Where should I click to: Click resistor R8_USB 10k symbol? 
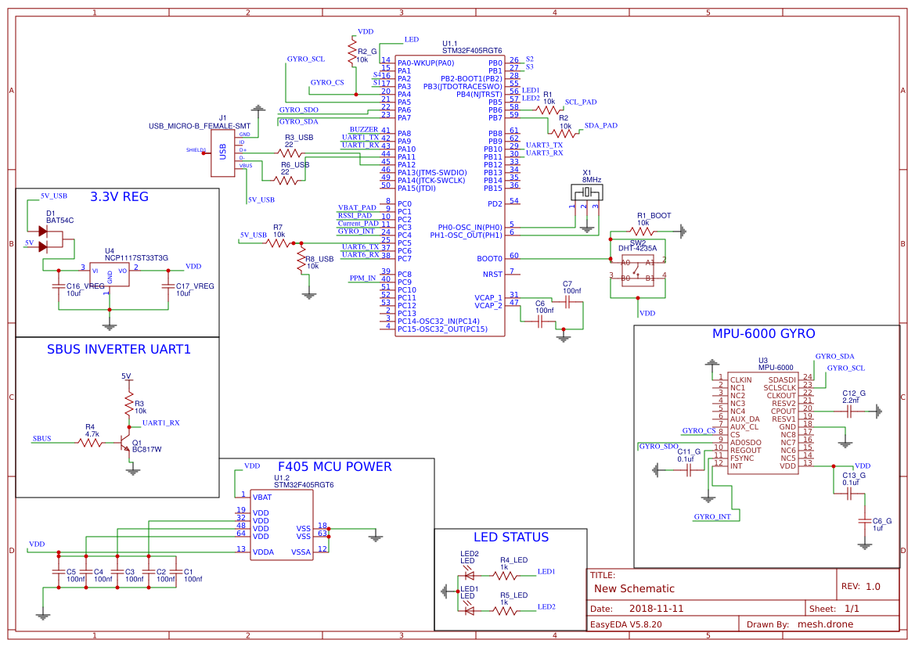[301, 259]
